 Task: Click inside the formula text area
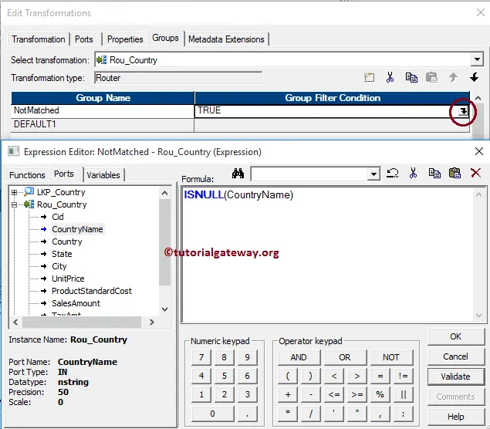[332, 255]
